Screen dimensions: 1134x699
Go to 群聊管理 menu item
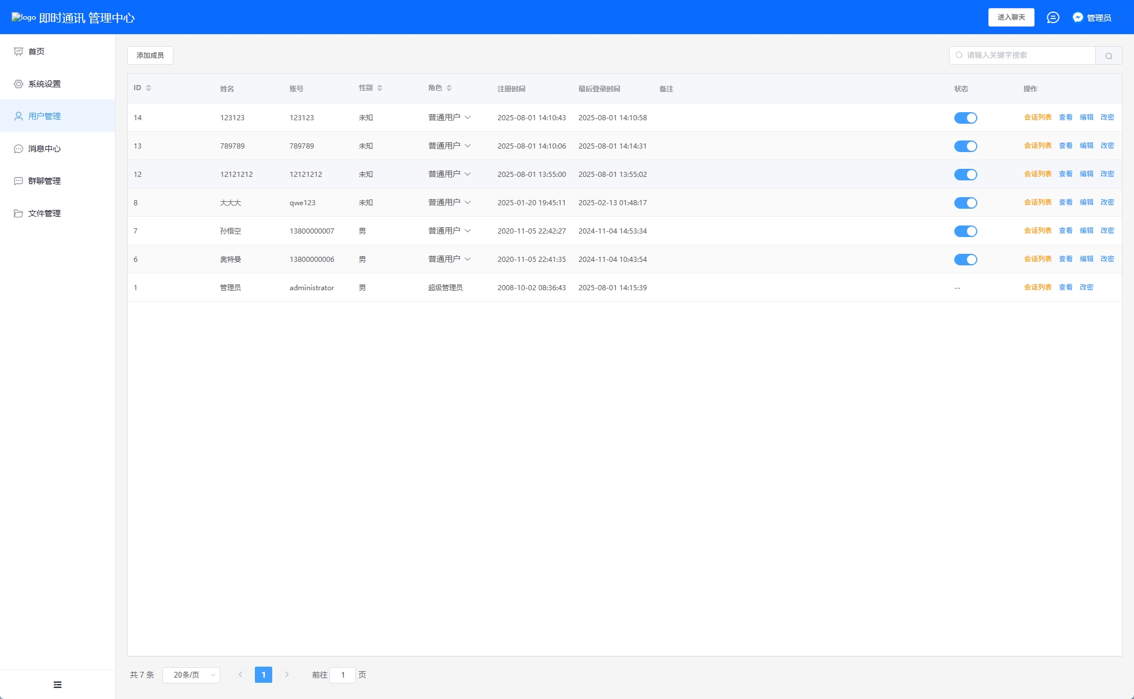click(x=45, y=181)
